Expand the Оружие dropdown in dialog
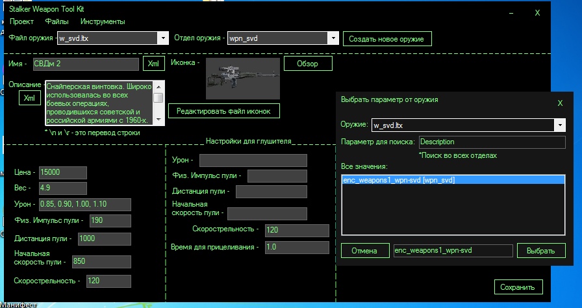The height and width of the screenshot is (308, 582). point(560,125)
